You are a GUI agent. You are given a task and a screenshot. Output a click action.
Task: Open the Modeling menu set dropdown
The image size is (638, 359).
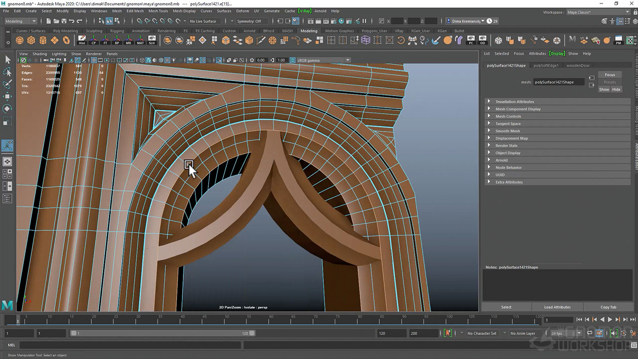[x=20, y=21]
